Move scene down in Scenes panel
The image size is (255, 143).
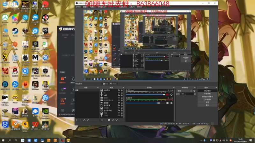pyautogui.click(x=88, y=120)
